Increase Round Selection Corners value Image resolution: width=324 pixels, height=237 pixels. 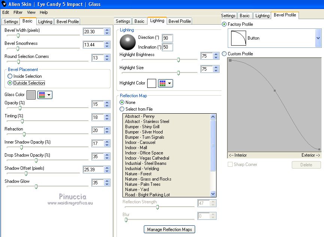[107, 56]
